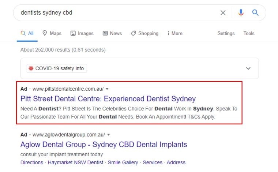Expand the COVID-19 safety info panel

[x=248, y=68]
